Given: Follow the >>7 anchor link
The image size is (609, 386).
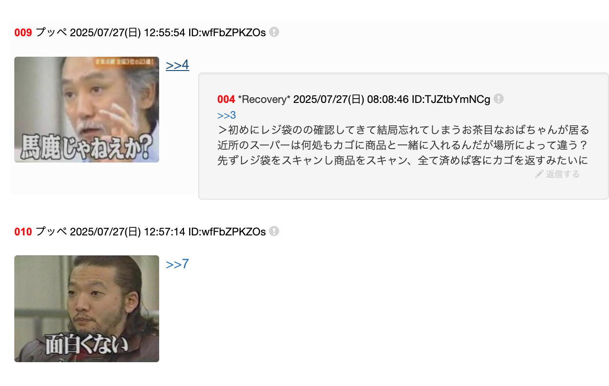Looking at the screenshot, I should click(x=177, y=264).
